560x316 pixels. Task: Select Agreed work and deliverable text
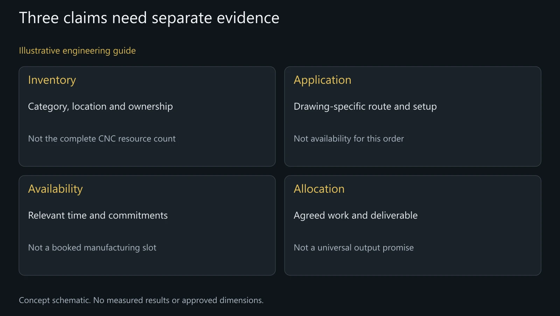[356, 215]
